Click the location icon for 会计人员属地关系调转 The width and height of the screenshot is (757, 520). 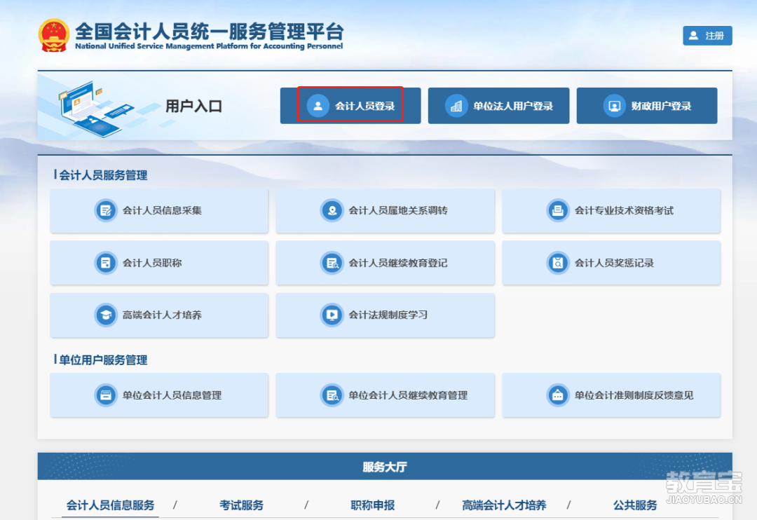point(332,210)
